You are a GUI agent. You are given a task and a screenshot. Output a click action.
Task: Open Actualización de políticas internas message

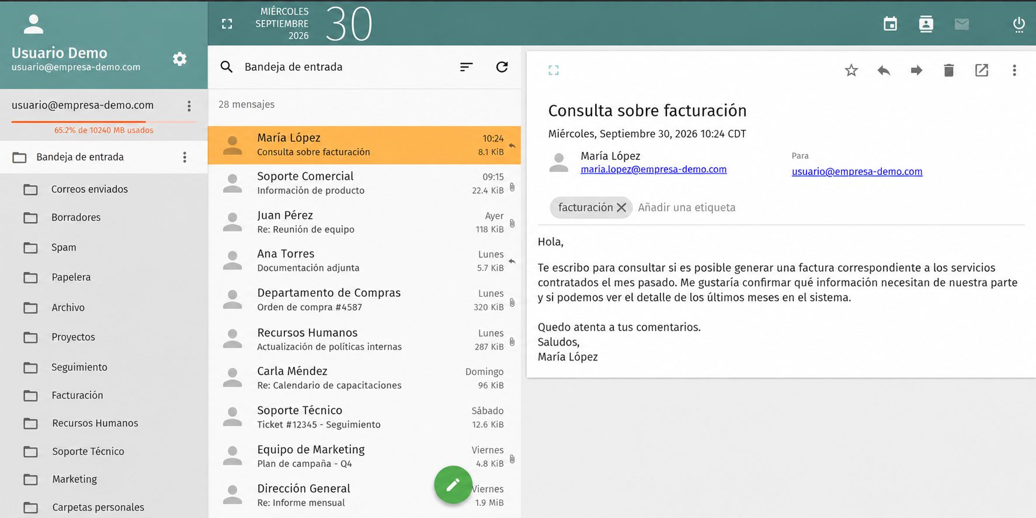click(364, 339)
